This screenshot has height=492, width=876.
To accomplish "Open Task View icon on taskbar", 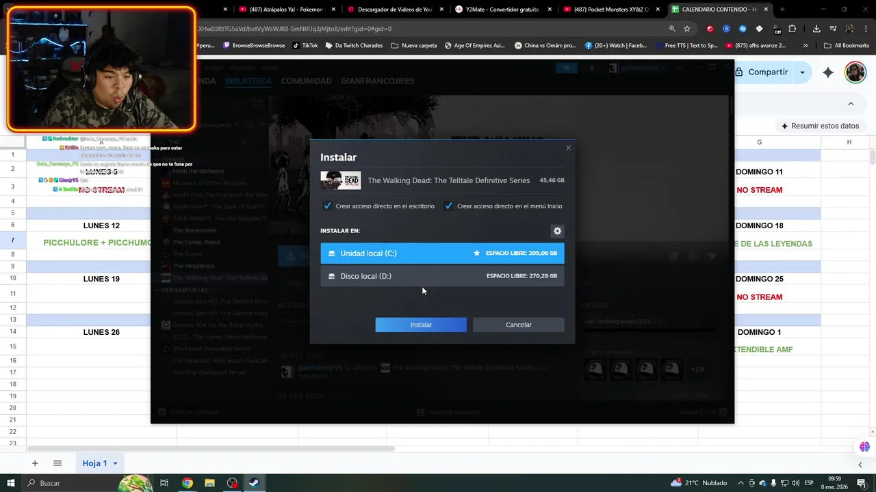I will (164, 482).
